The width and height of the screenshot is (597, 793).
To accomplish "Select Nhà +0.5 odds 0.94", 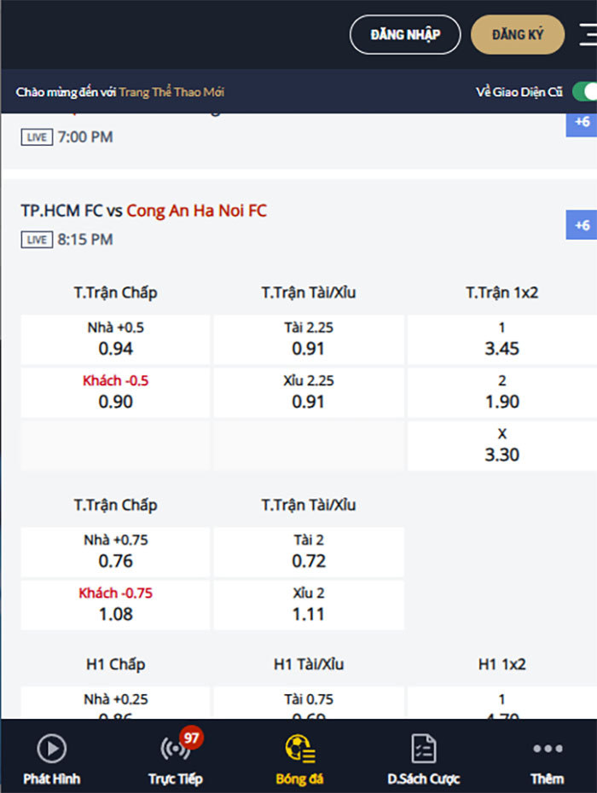I will tap(116, 339).
